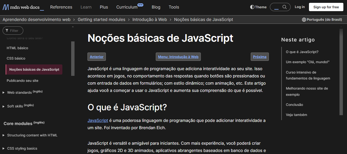This screenshot has width=347, height=154.
Task: Expand the Soft skills sidebar section
Action: 4,106
